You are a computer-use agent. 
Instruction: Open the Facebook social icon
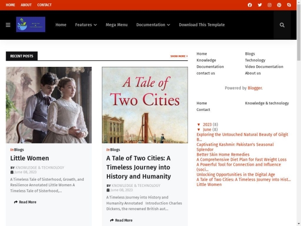click(249, 5)
